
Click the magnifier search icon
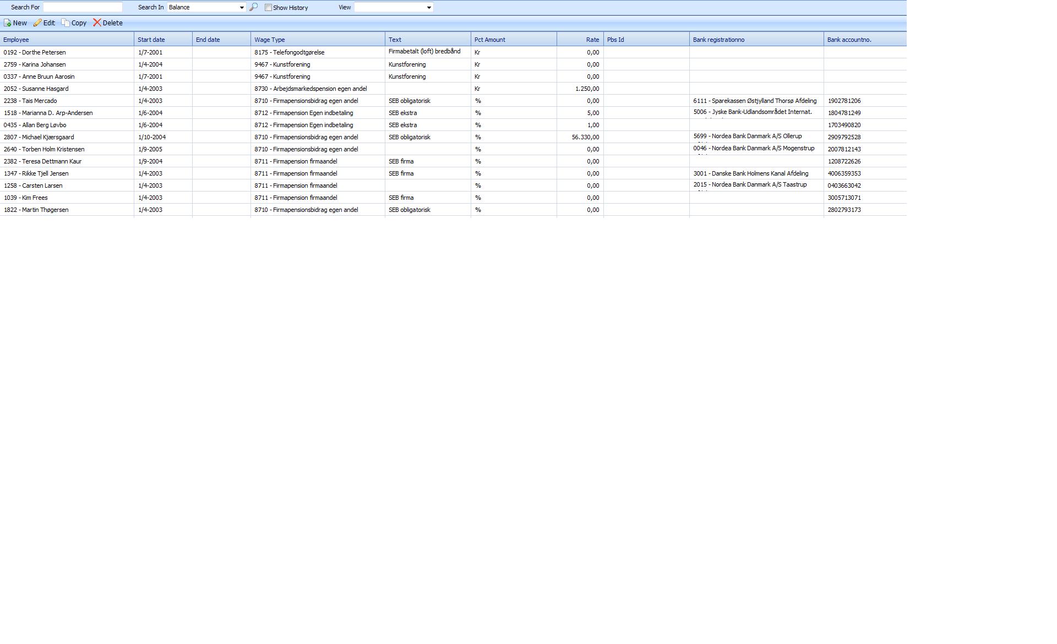pyautogui.click(x=253, y=7)
